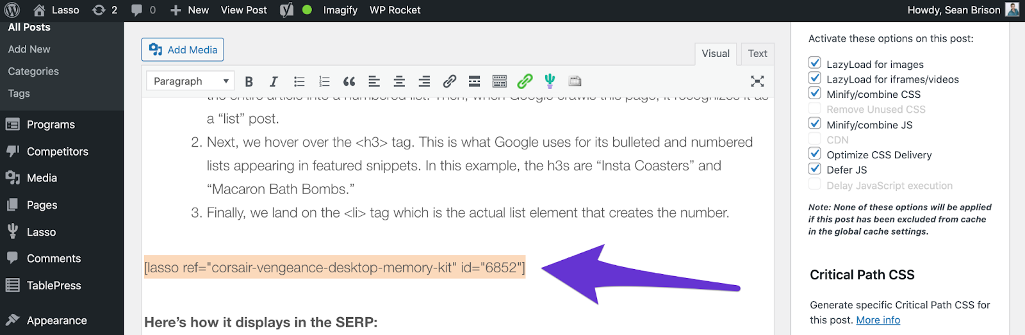Click the Add Media button
Screen dimensions: 1025x335
pyautogui.click(x=183, y=49)
